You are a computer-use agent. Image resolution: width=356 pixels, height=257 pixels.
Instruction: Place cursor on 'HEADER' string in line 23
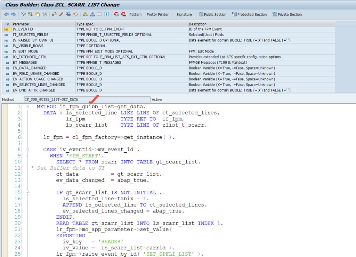coord(111,242)
